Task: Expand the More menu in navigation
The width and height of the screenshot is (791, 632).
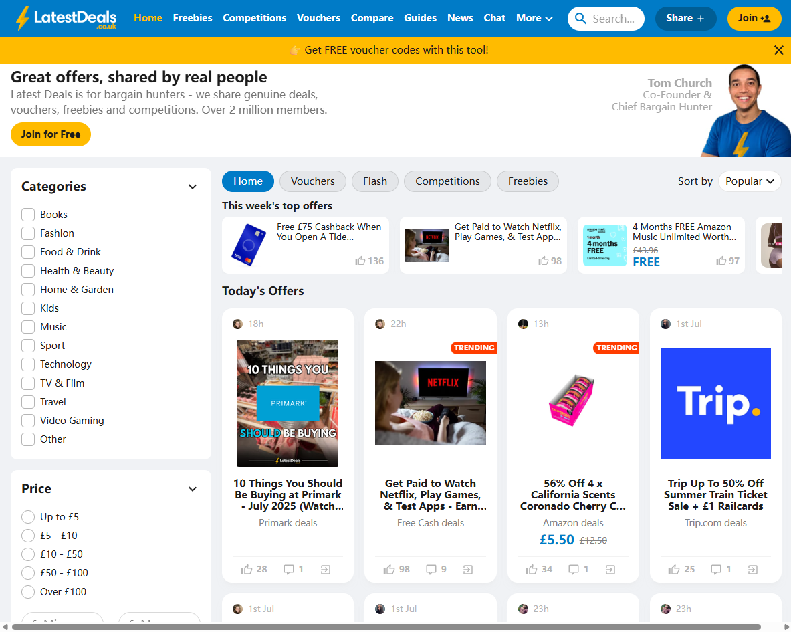Action: [534, 18]
